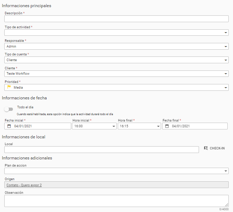Open the Prioridad dropdown showing Media

coord(116,88)
